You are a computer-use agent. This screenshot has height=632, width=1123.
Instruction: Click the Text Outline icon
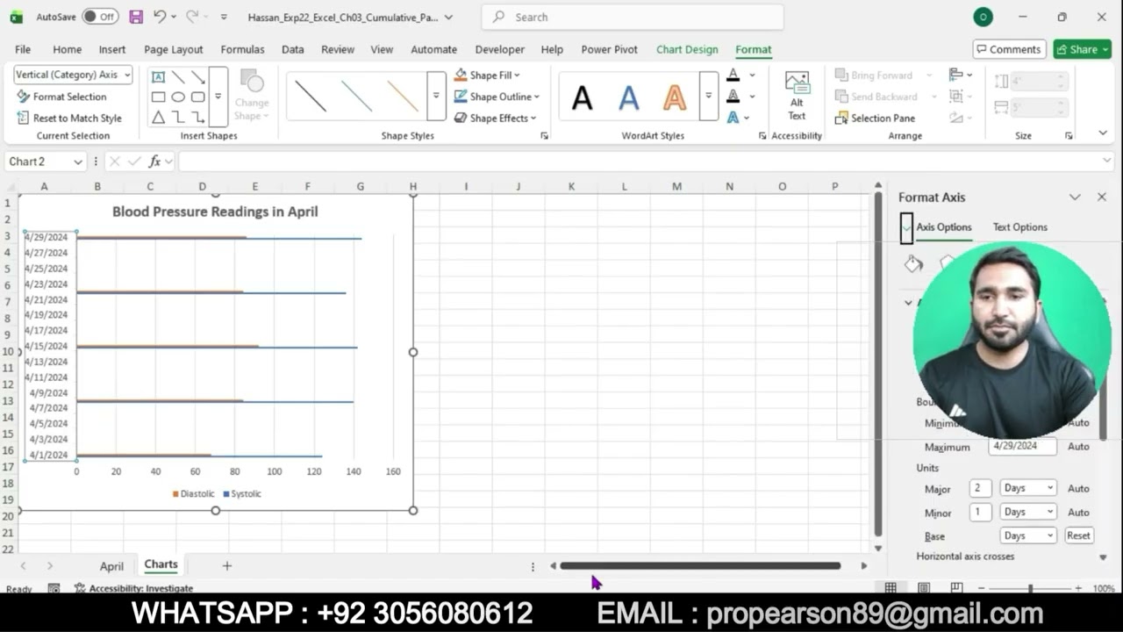coord(733,97)
